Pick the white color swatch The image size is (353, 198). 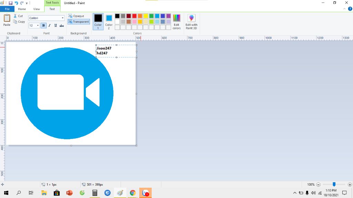coord(117,22)
